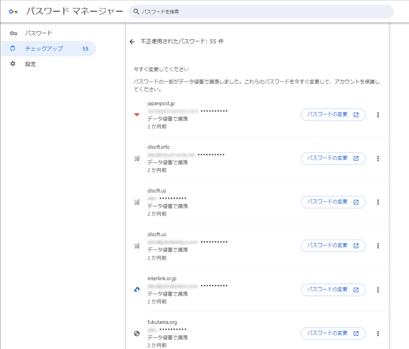Click the search magnifier icon
409x349 pixels.
click(136, 12)
